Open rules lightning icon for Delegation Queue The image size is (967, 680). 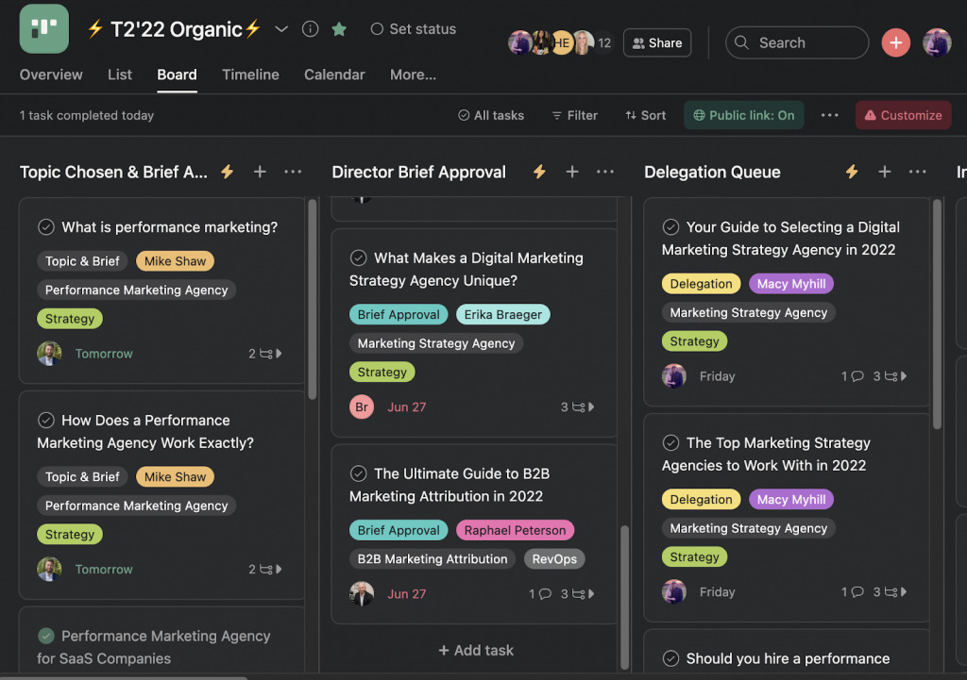click(852, 172)
